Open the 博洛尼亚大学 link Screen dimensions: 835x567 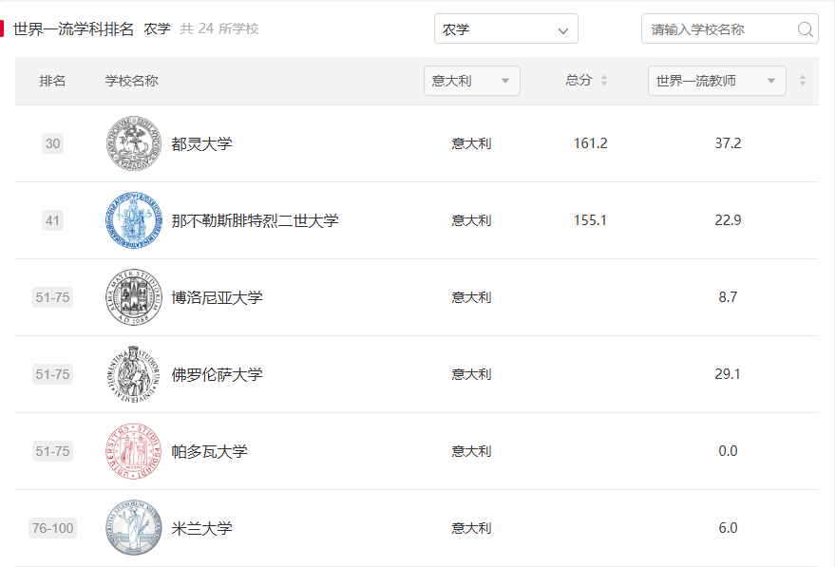217,297
